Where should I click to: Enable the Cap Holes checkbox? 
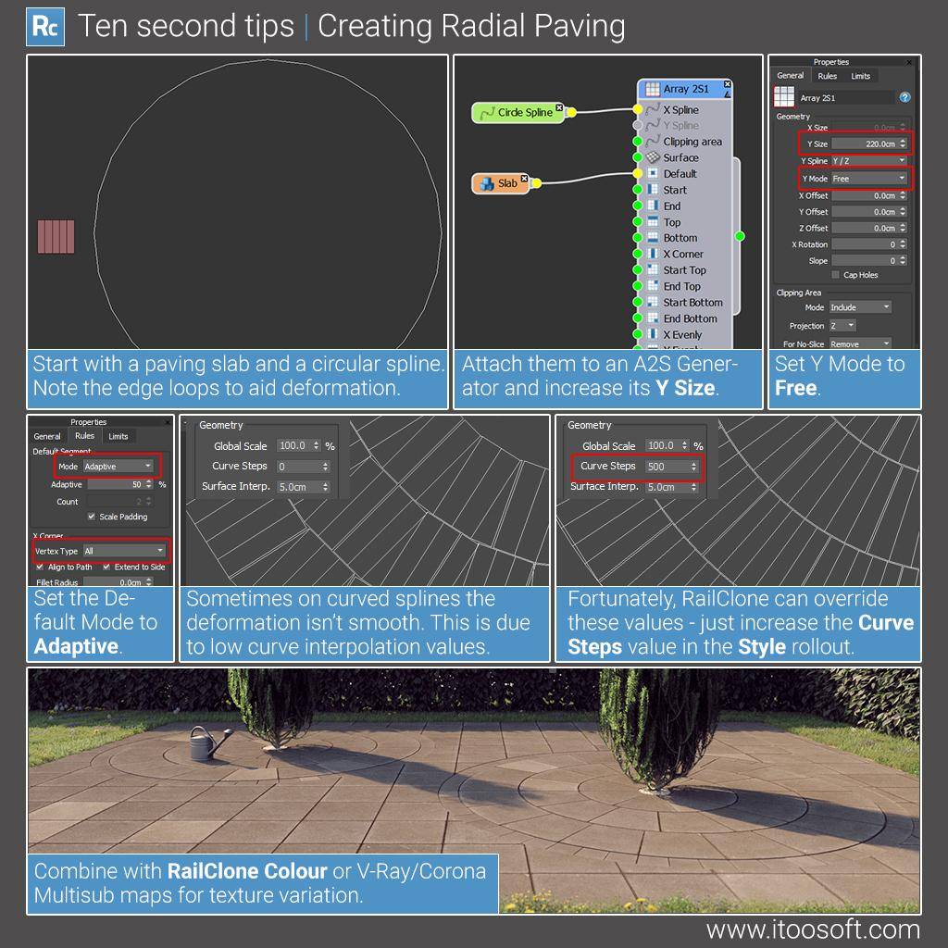pos(835,274)
